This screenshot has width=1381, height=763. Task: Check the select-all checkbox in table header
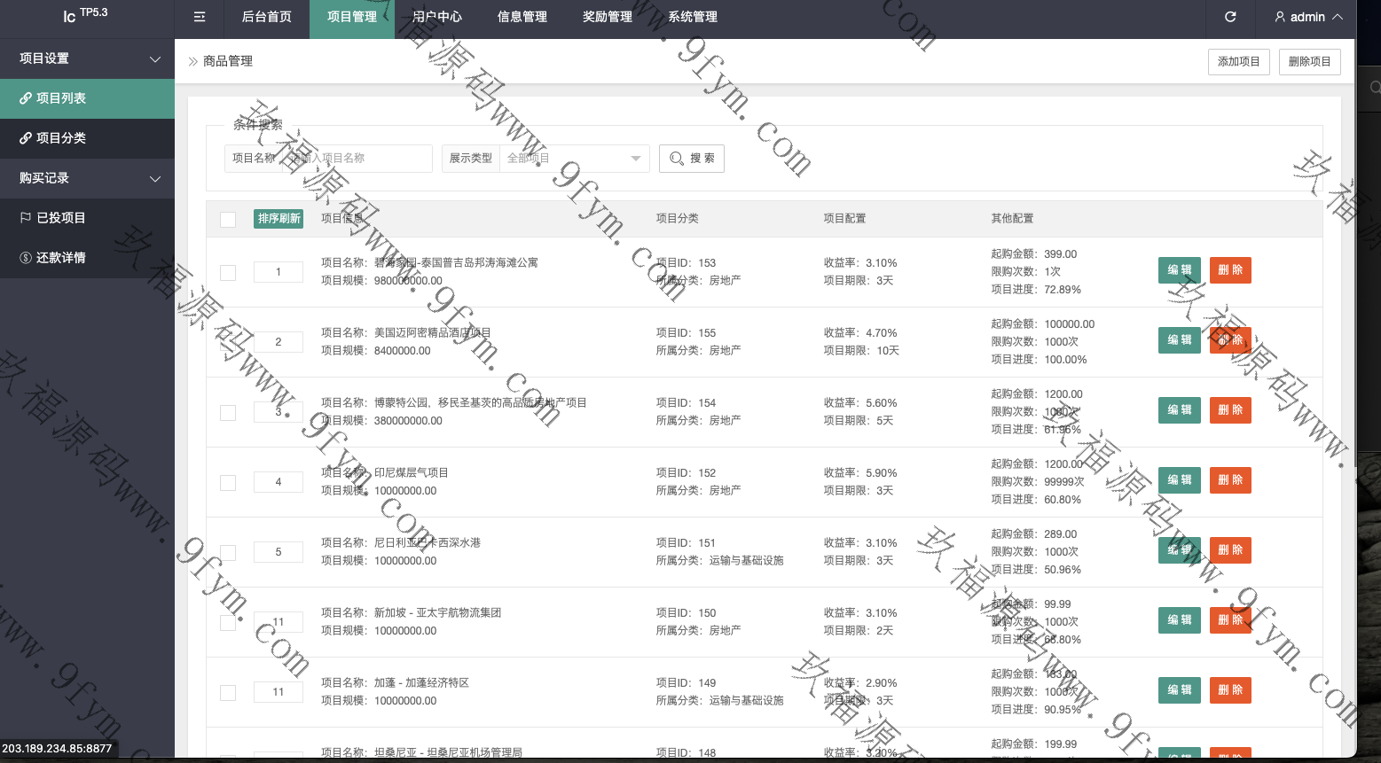(228, 220)
